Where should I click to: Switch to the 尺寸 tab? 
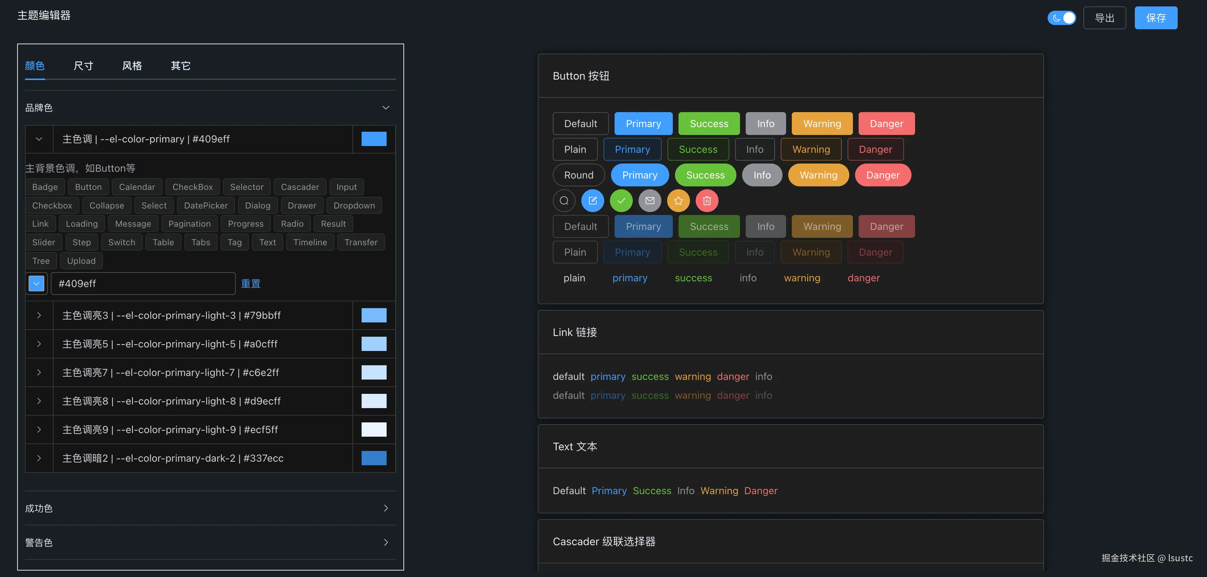pyautogui.click(x=83, y=66)
